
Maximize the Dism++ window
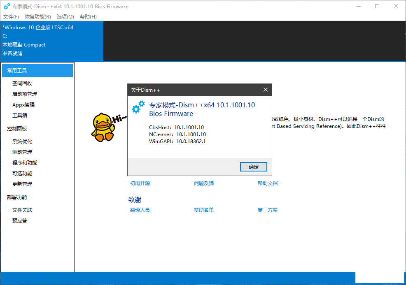pyautogui.click(x=377, y=6)
